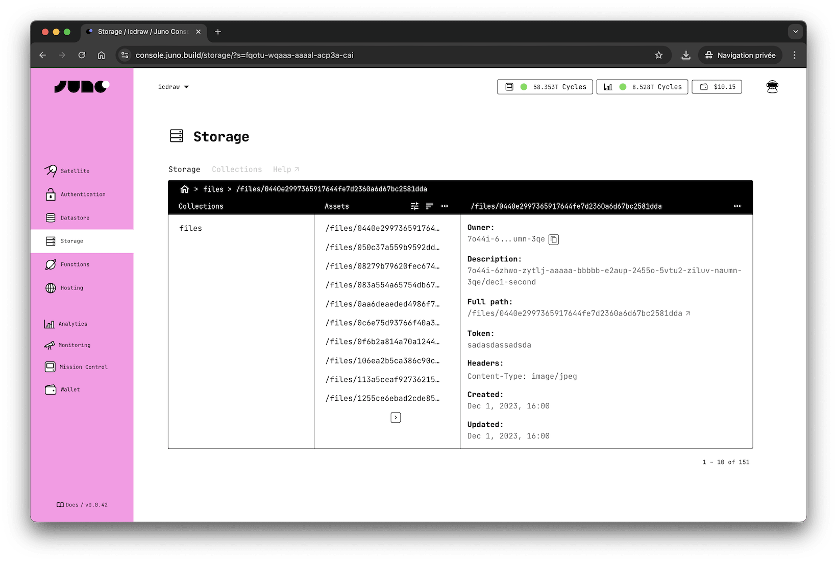The height and width of the screenshot is (562, 837).
Task: Click the green status dot beside 58.353T Cycles
Action: [524, 87]
